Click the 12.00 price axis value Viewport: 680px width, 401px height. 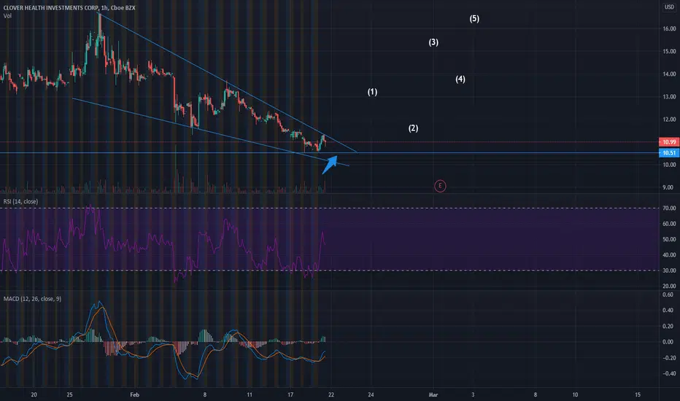(x=669, y=120)
